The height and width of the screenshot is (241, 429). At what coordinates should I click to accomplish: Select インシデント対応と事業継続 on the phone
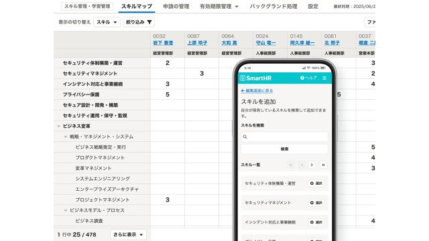[316, 222]
